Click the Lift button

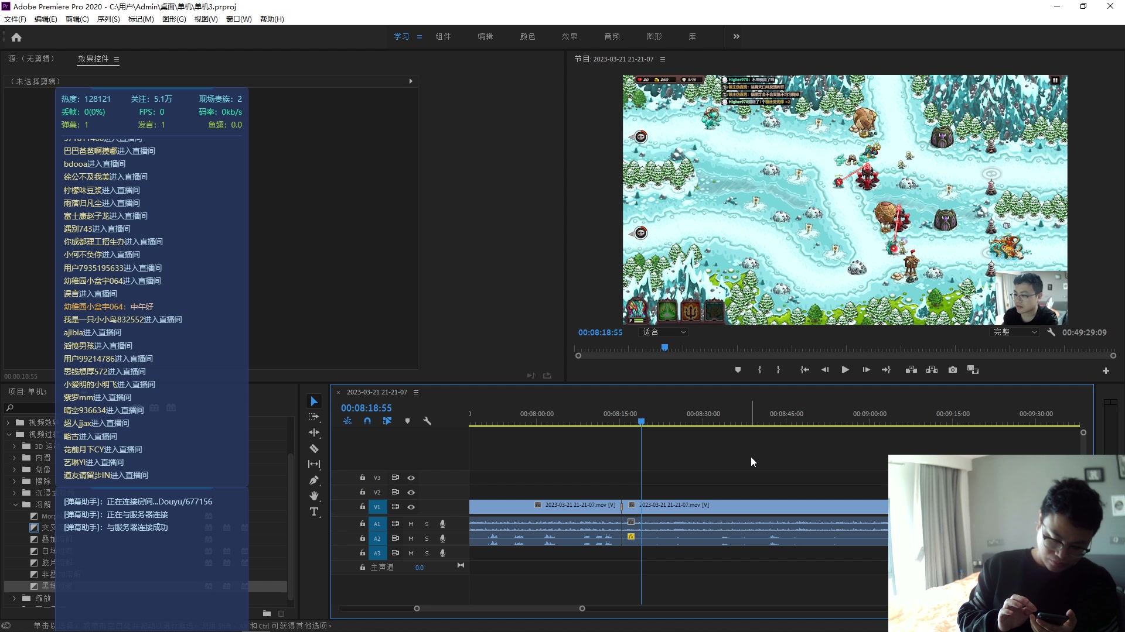(911, 370)
